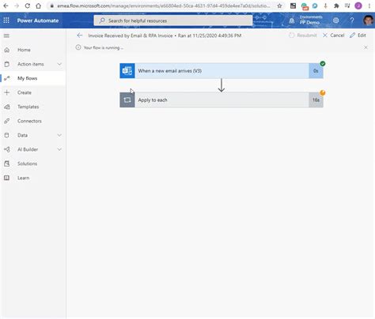Open the user account avatar
375x319 pixels.
pos(368,21)
